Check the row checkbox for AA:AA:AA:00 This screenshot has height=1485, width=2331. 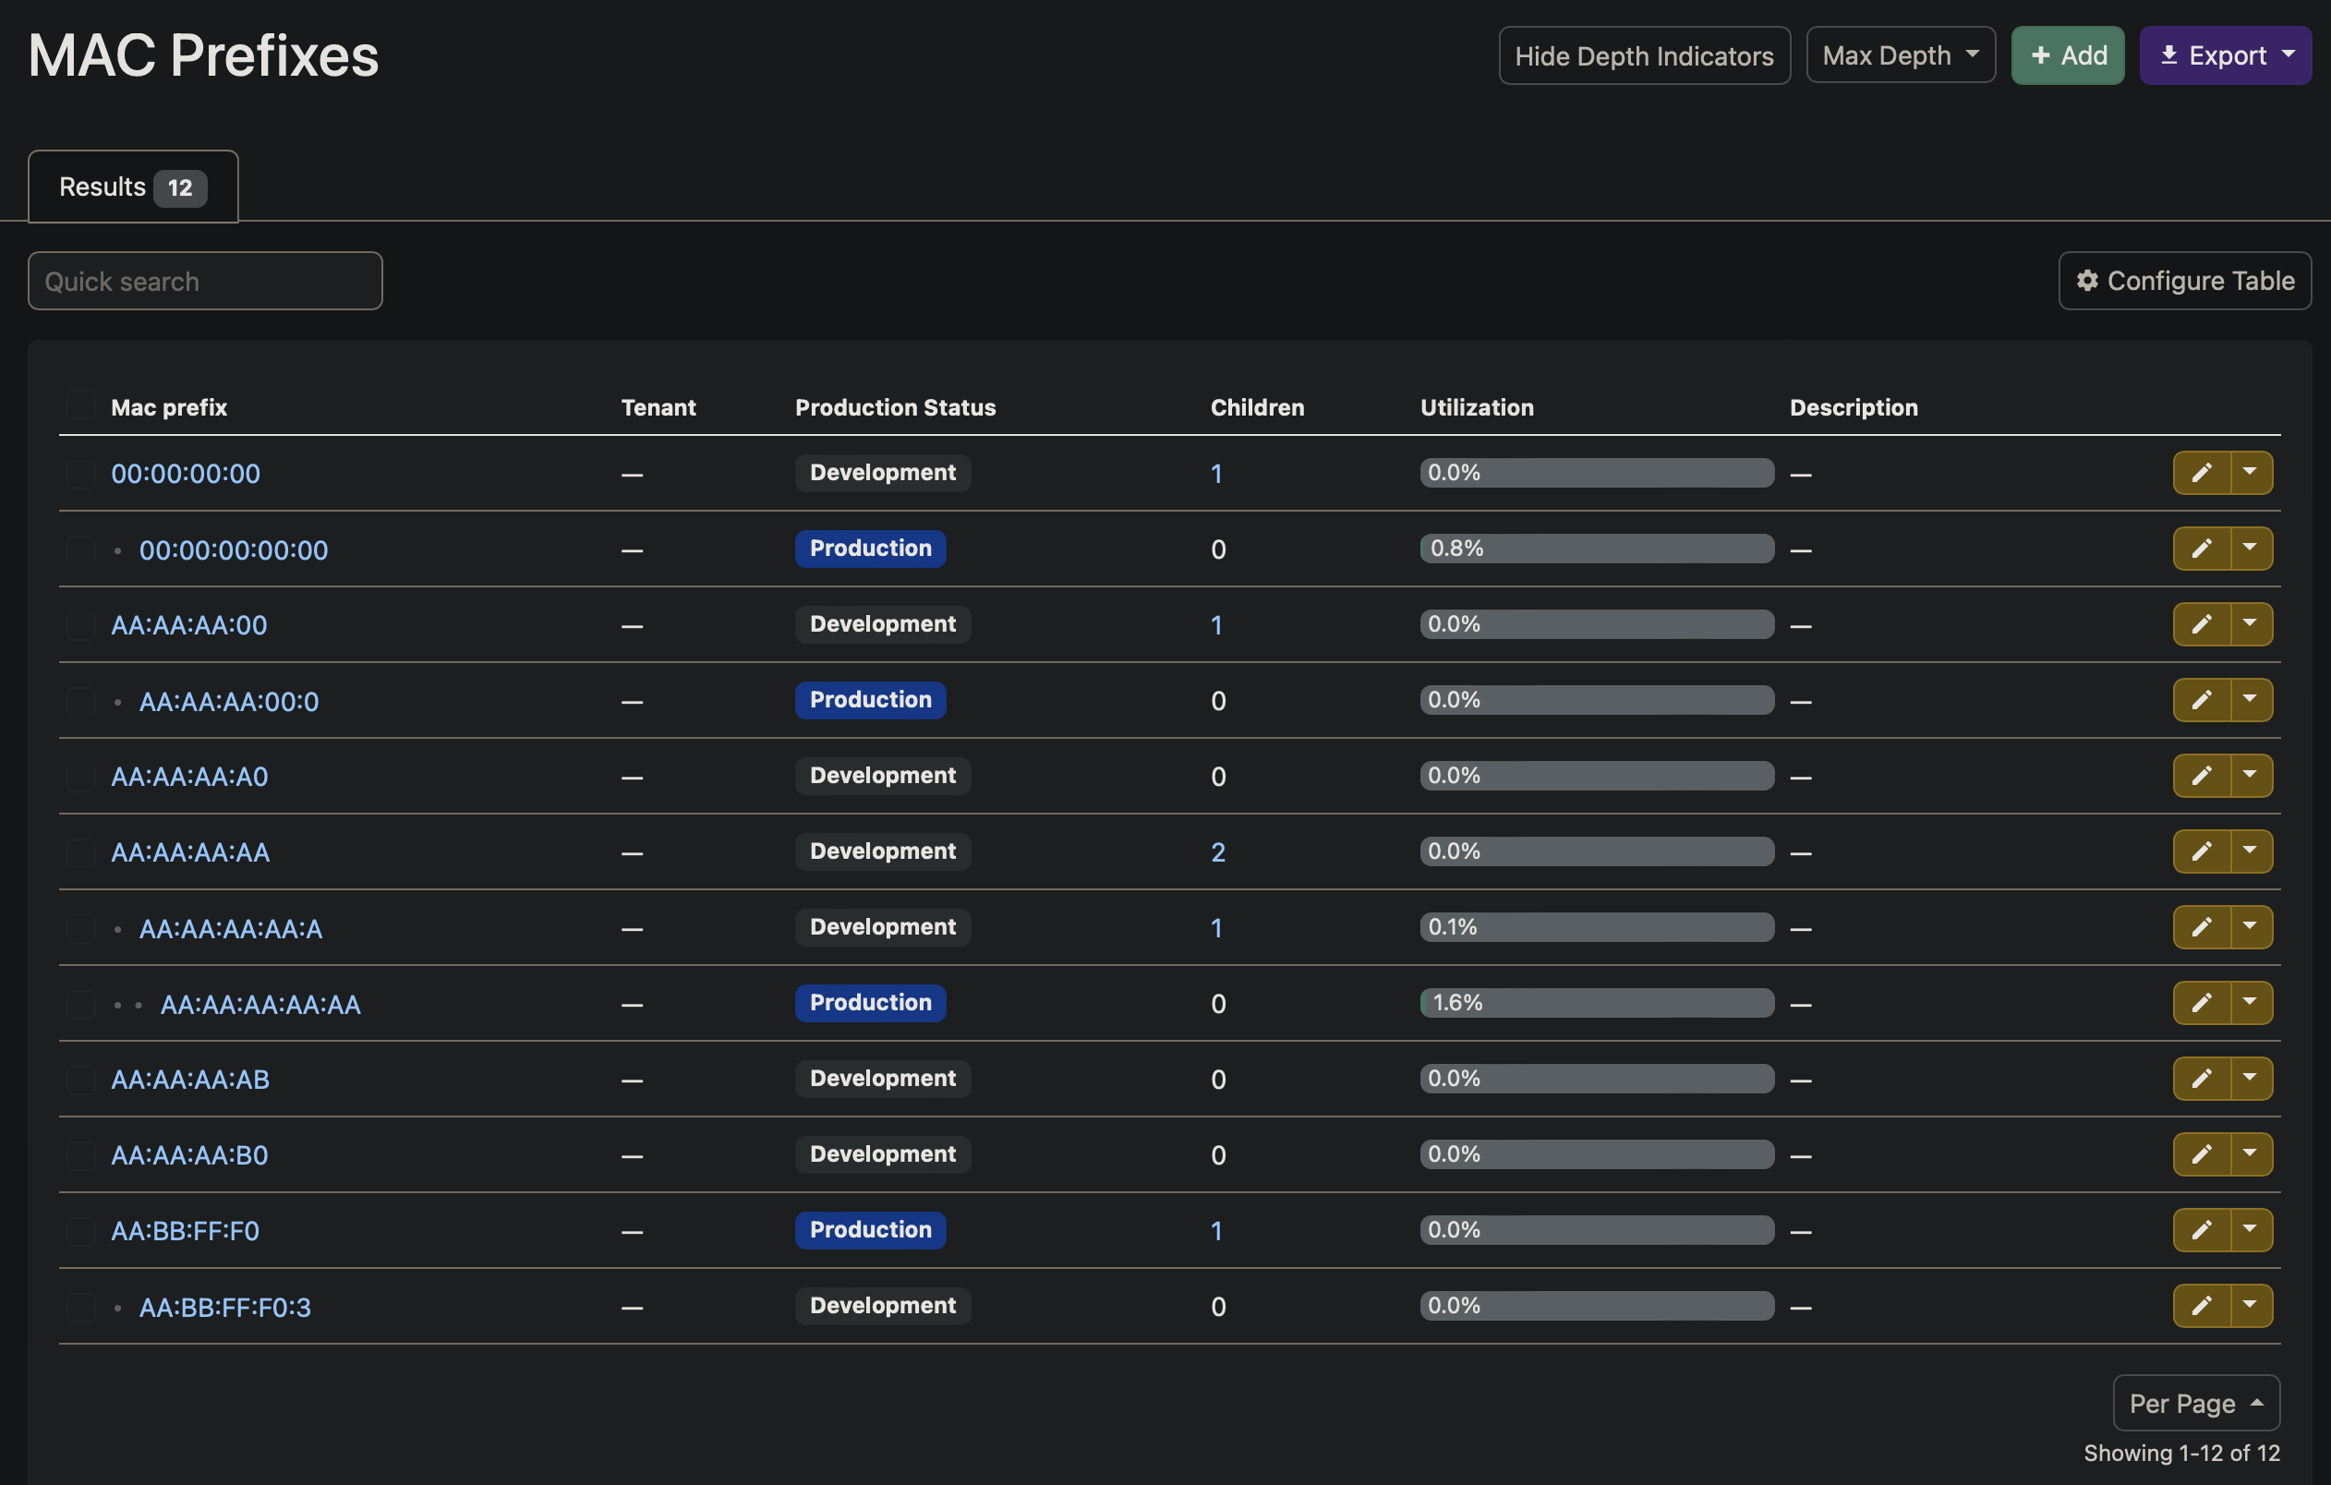point(80,624)
